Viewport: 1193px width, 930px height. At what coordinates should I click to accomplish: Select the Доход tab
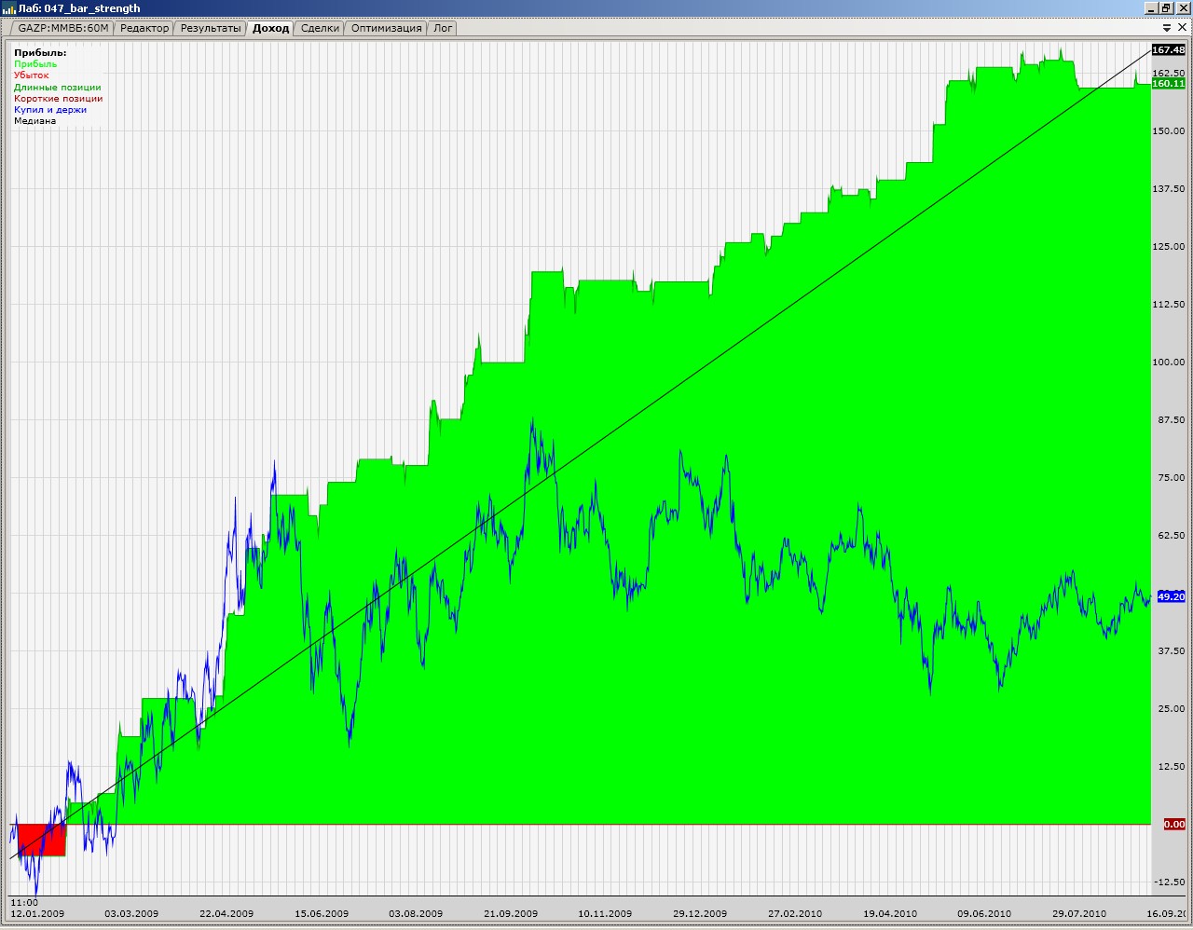[x=270, y=28]
